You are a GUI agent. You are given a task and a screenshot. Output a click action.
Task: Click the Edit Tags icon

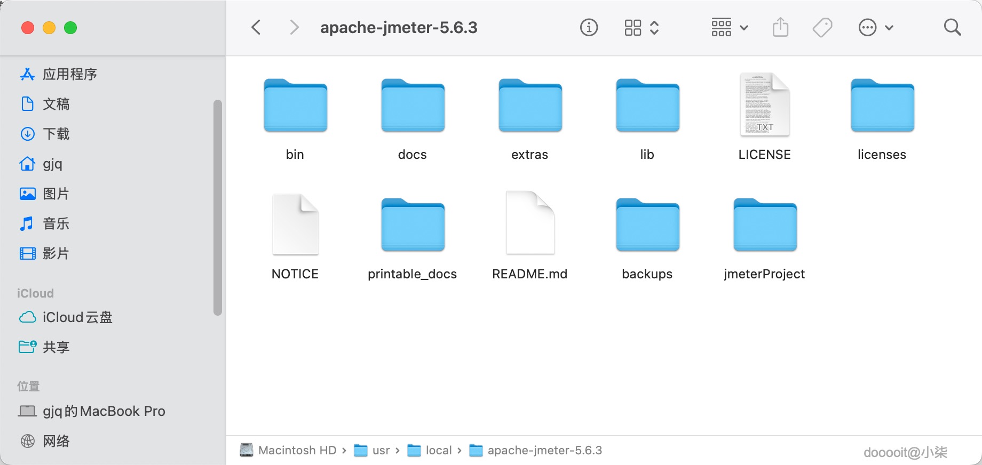822,27
